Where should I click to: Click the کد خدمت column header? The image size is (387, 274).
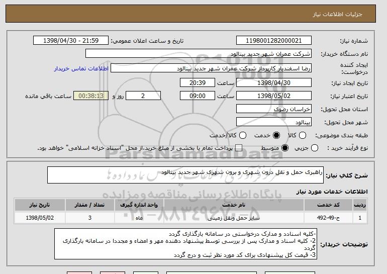[x=328, y=205]
